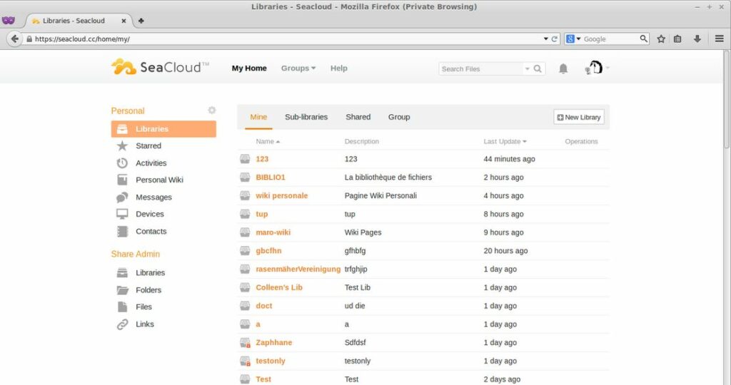The width and height of the screenshot is (731, 385).
Task: Click the SeaCloud logo
Action: coord(161,67)
